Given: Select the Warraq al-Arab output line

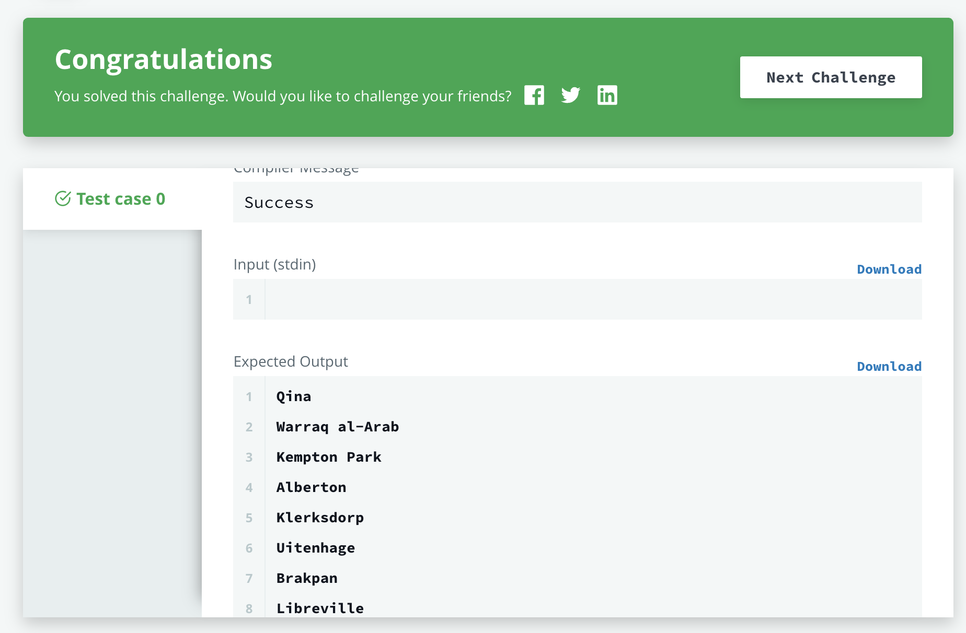Looking at the screenshot, I should pyautogui.click(x=337, y=427).
